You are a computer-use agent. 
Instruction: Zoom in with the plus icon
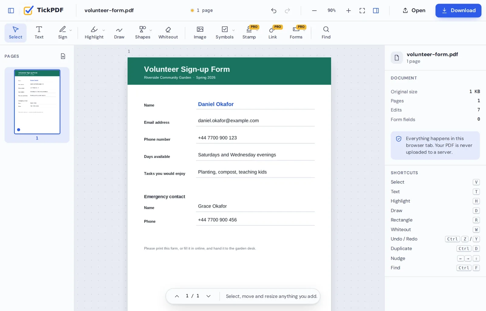click(348, 11)
